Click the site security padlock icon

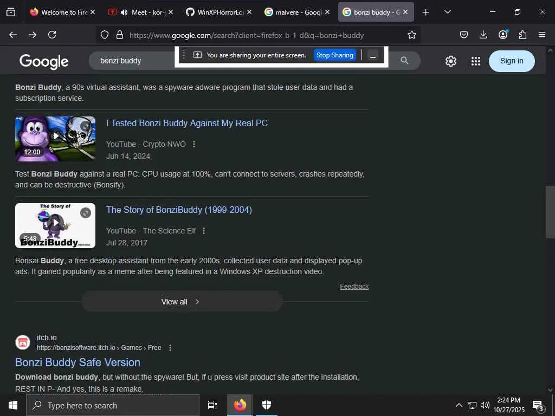[x=120, y=35]
